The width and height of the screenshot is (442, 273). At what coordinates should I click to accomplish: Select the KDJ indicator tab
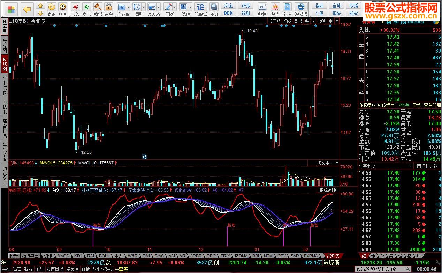tap(78, 256)
